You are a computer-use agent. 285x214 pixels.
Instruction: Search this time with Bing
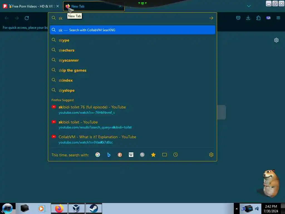[109, 155]
